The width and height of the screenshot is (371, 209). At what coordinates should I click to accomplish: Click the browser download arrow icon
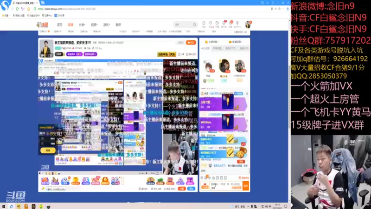click(x=288, y=9)
